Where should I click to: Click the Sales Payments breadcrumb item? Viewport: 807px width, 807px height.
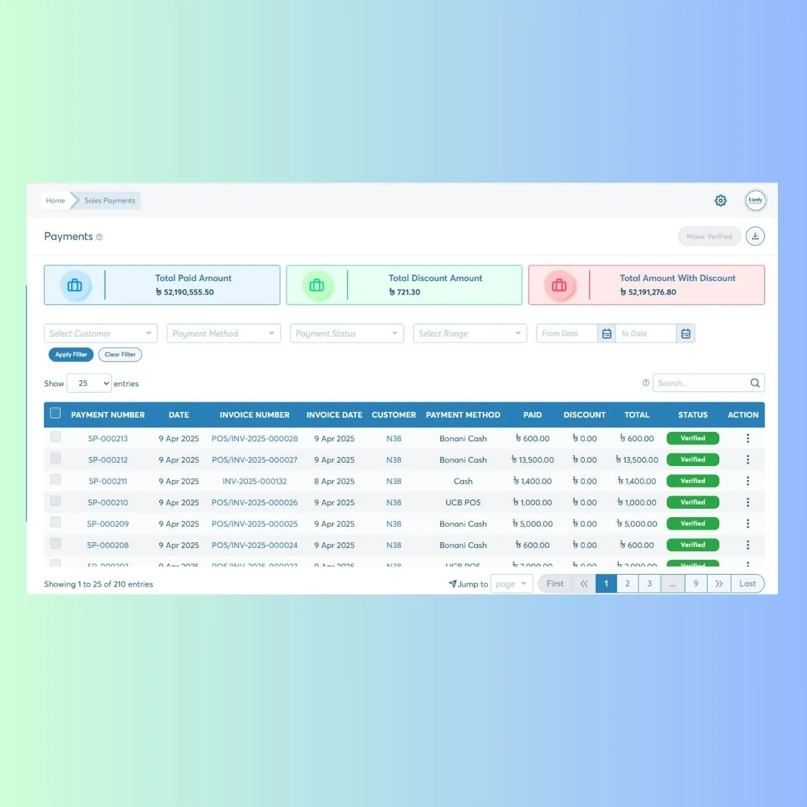click(x=108, y=200)
